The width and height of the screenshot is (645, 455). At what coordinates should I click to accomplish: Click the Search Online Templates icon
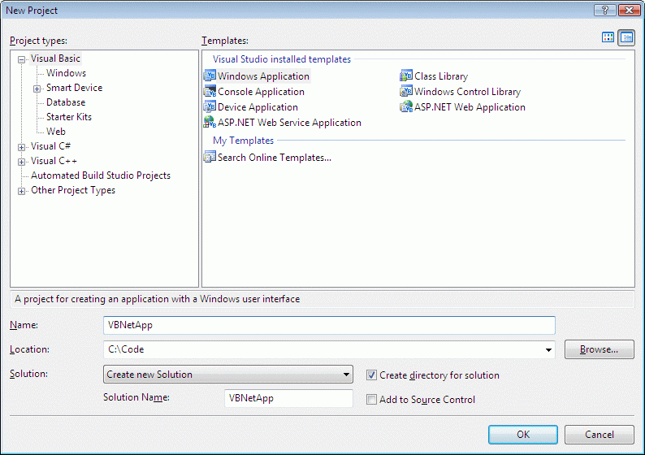point(210,157)
